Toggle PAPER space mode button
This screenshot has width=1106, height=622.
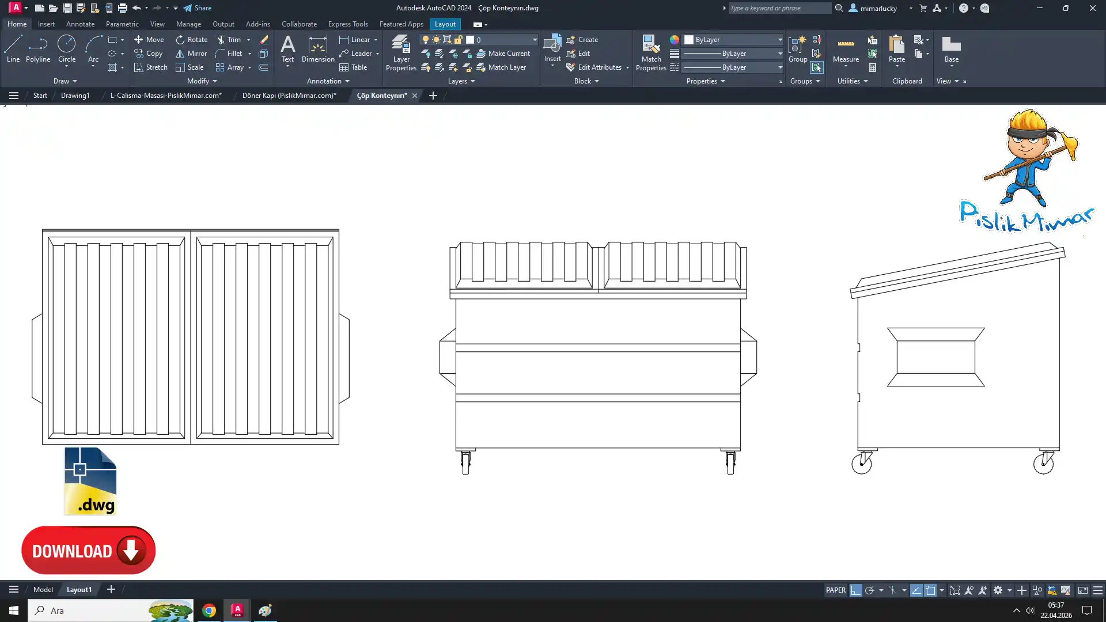(835, 590)
